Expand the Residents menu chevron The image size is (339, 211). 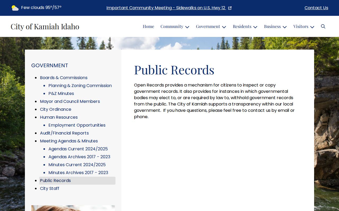(255, 27)
